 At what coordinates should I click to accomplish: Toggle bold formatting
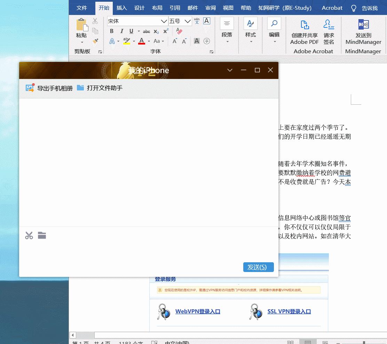(112, 31)
